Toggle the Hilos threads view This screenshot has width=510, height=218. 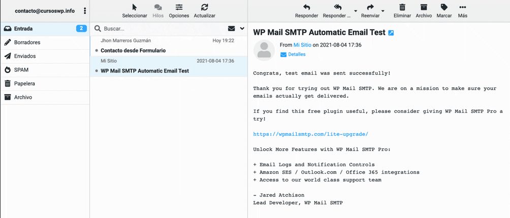pyautogui.click(x=158, y=11)
